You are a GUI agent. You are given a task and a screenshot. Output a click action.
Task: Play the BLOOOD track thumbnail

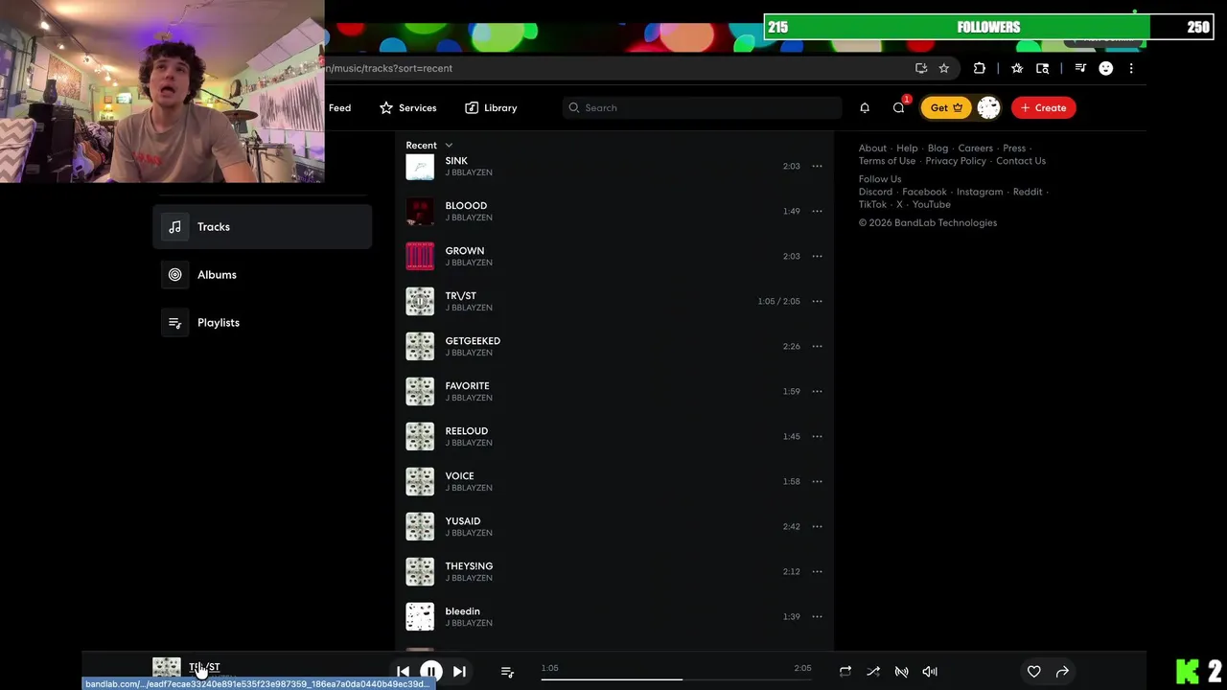tap(420, 212)
